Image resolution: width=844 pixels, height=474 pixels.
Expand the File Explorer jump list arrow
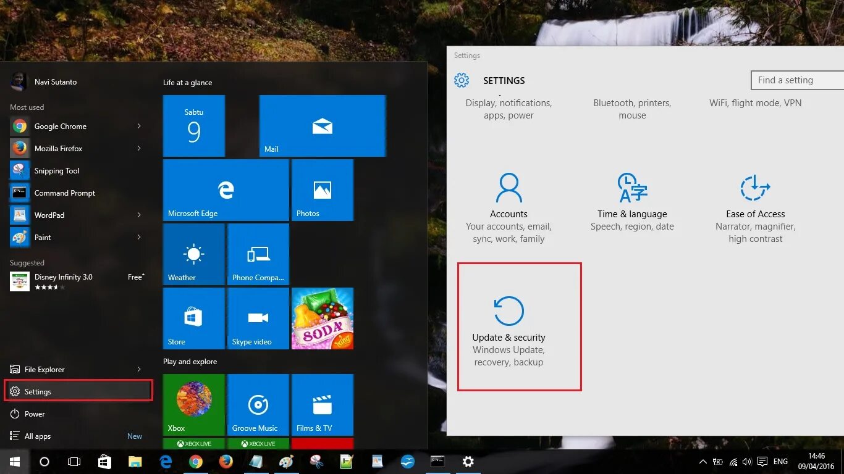(139, 369)
